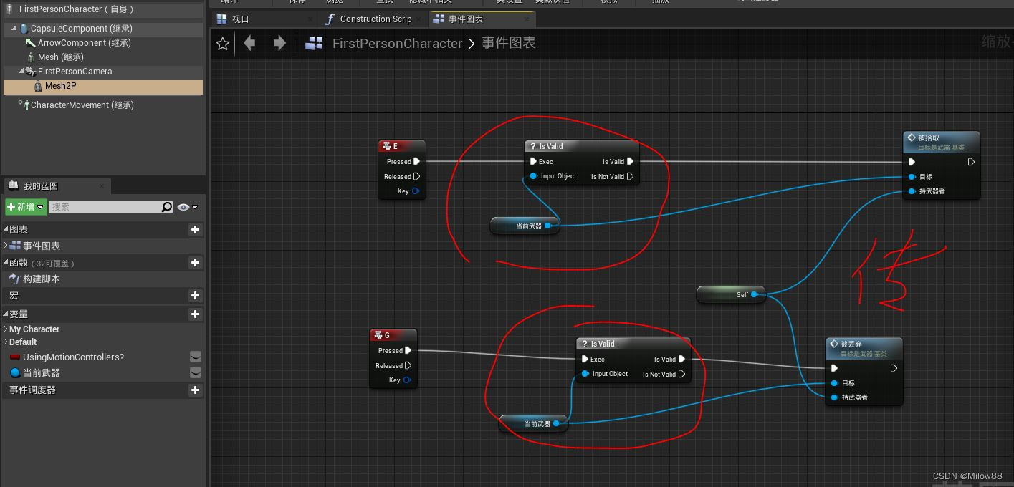1014x487 pixels.
Task: Click Input Object pin on lower IsValid node
Action: point(585,374)
